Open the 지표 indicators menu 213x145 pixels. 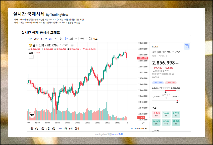click(x=93, y=39)
